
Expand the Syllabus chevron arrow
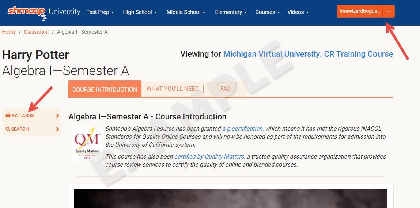pyautogui.click(x=57, y=116)
